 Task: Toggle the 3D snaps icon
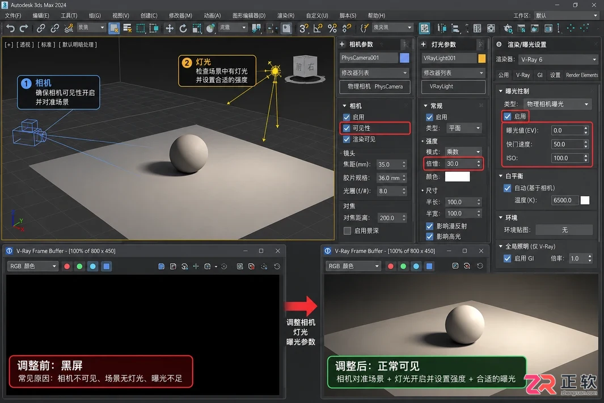pyautogui.click(x=303, y=28)
